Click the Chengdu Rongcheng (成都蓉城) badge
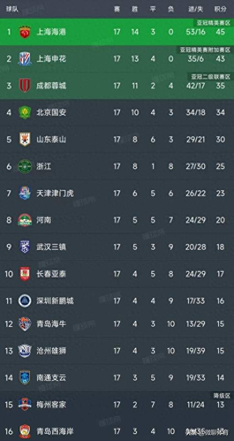The width and height of the screenshot is (234, 441). pos(25,86)
